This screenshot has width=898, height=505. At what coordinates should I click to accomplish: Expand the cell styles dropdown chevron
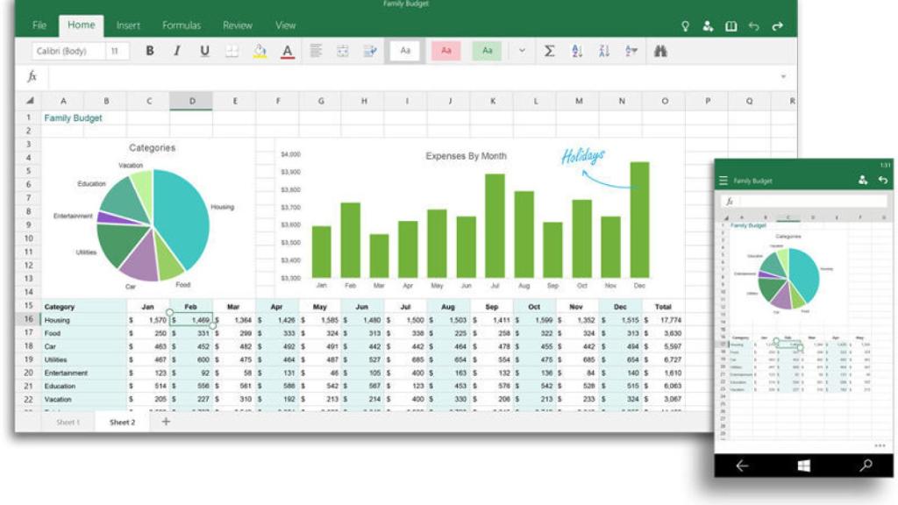pos(521,51)
